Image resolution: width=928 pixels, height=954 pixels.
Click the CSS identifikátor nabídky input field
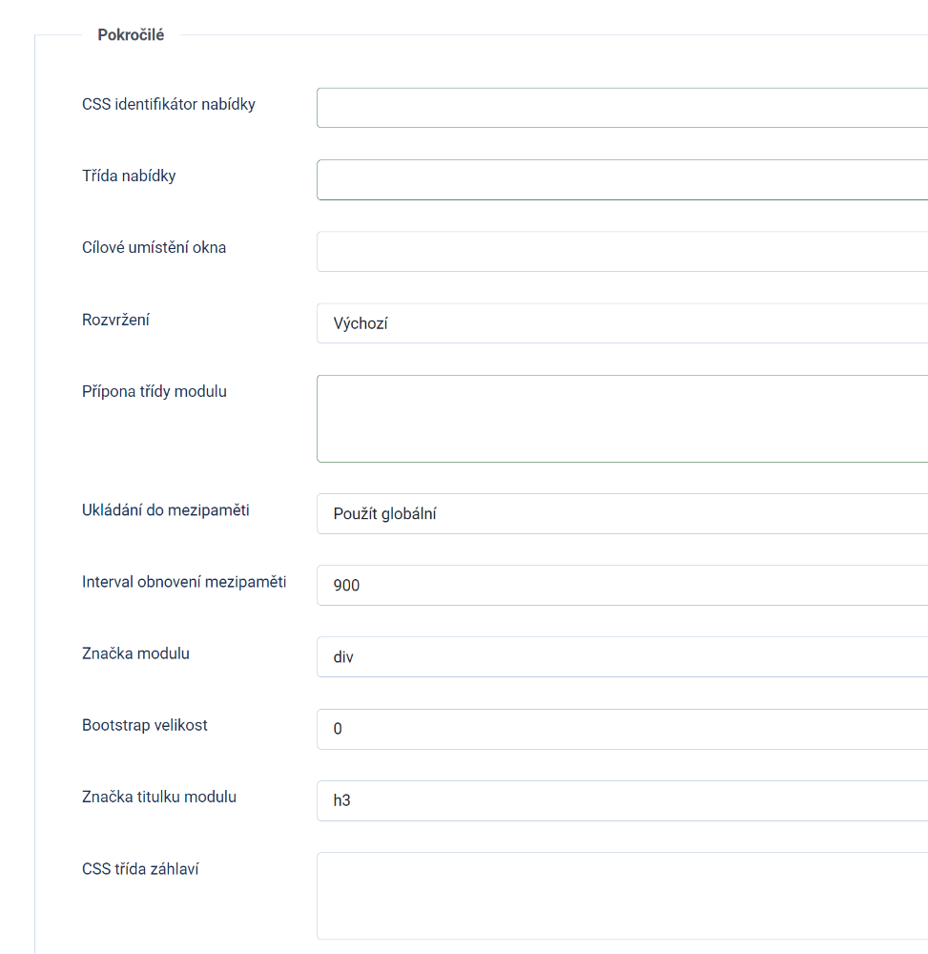pyautogui.click(x=622, y=108)
